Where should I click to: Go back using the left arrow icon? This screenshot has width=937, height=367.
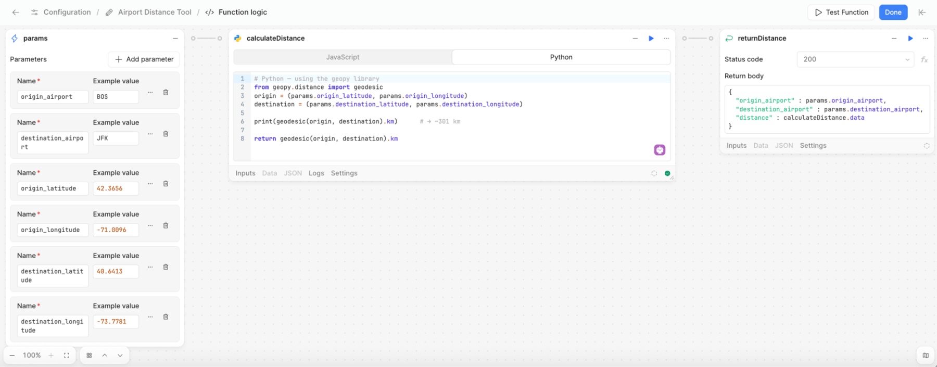(x=16, y=12)
